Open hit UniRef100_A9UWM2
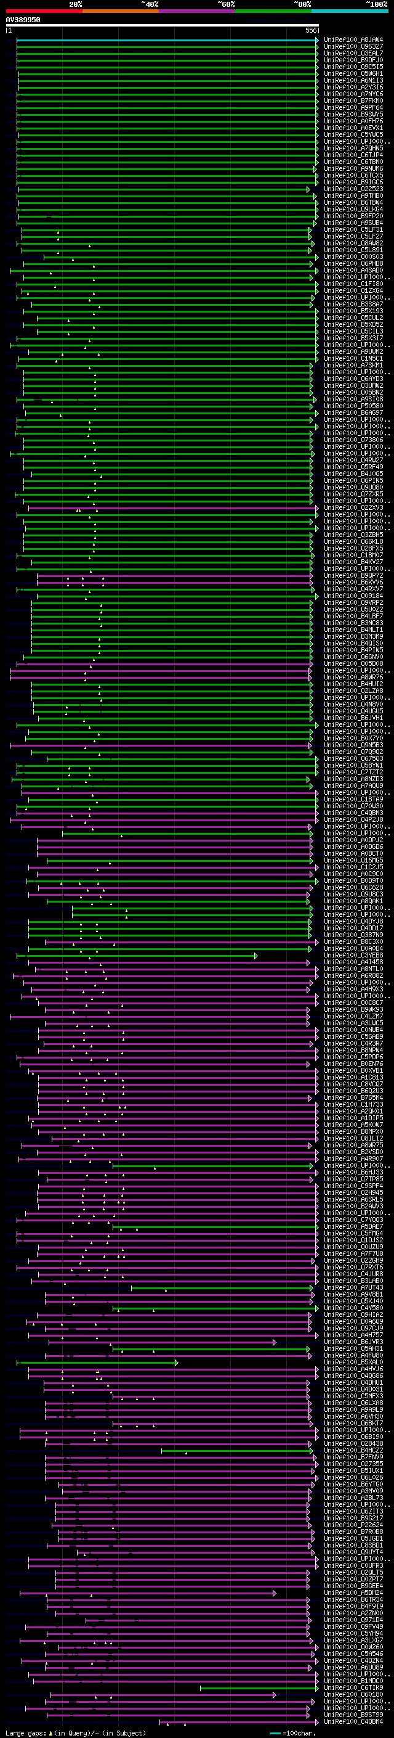The width and height of the screenshot is (394, 1738). (353, 351)
